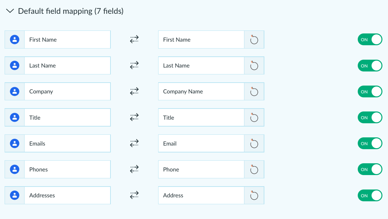
Task: Click the Phones source field box
Action: pyautogui.click(x=67, y=169)
